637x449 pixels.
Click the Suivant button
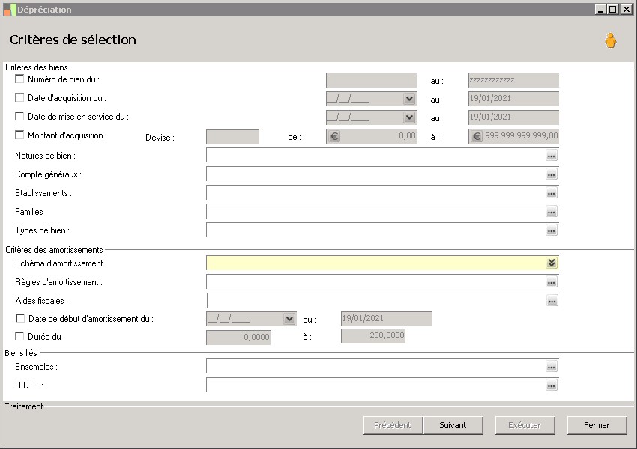coord(453,425)
